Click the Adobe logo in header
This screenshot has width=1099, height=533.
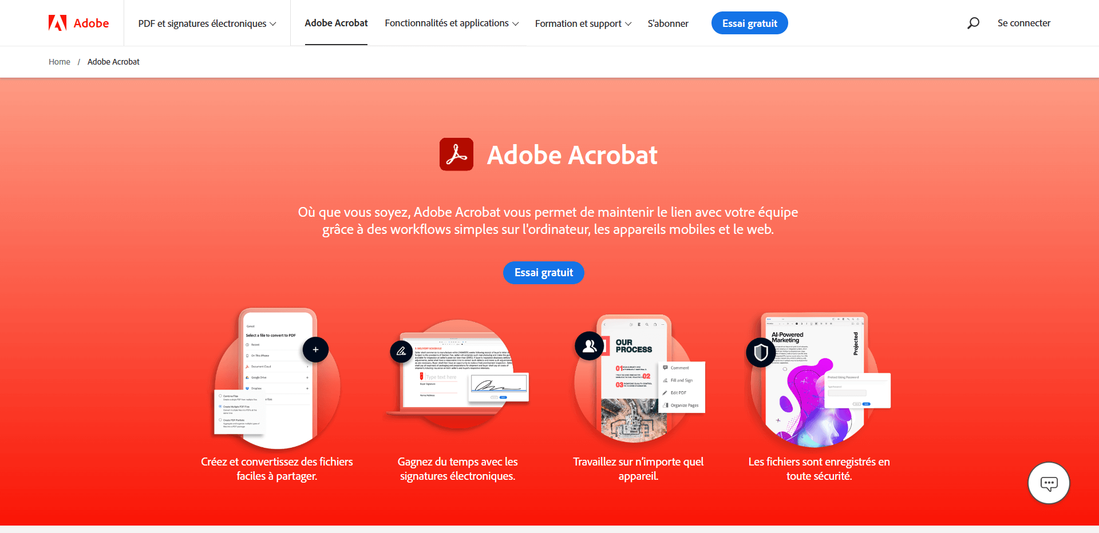tap(79, 23)
